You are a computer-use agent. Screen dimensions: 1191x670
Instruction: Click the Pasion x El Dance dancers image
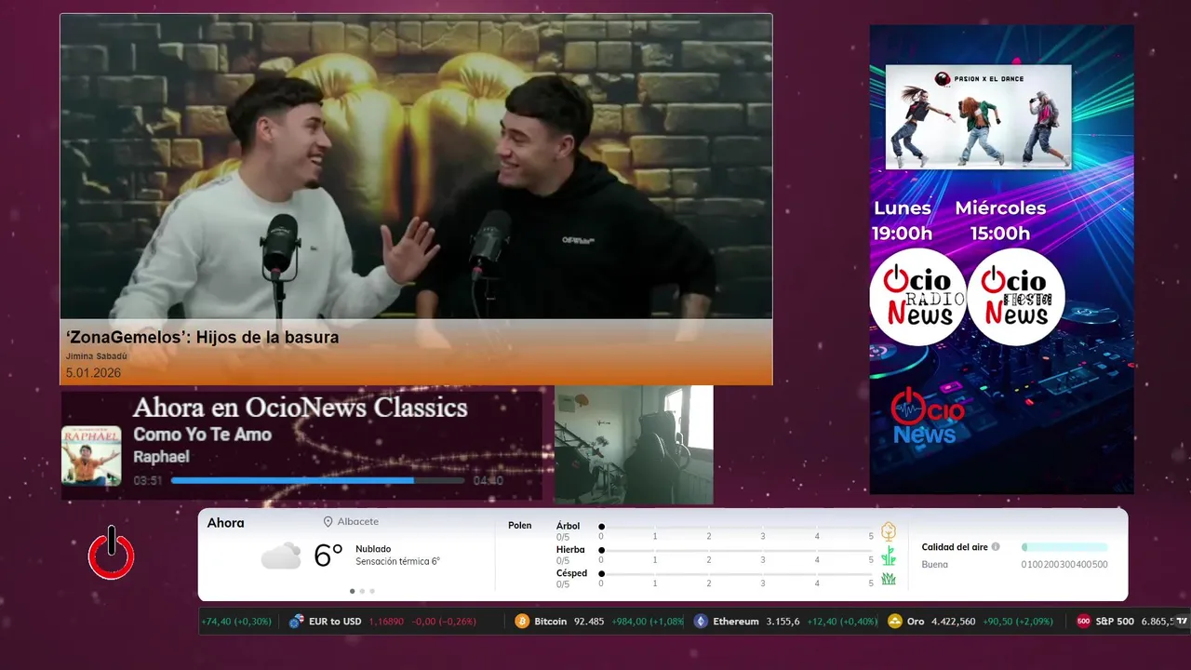pyautogui.click(x=978, y=117)
